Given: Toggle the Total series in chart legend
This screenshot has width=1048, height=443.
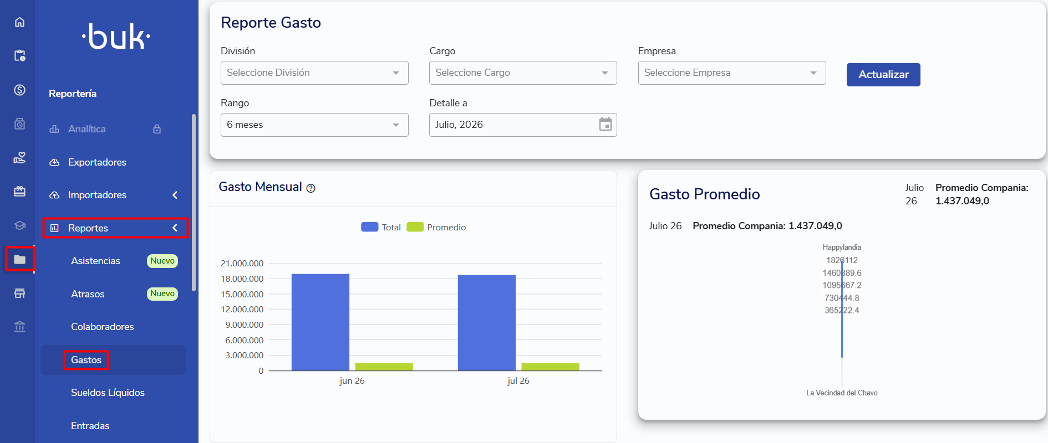Looking at the screenshot, I should 381,227.
